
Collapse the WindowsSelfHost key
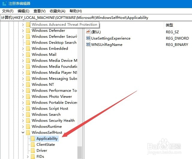click(23, 132)
